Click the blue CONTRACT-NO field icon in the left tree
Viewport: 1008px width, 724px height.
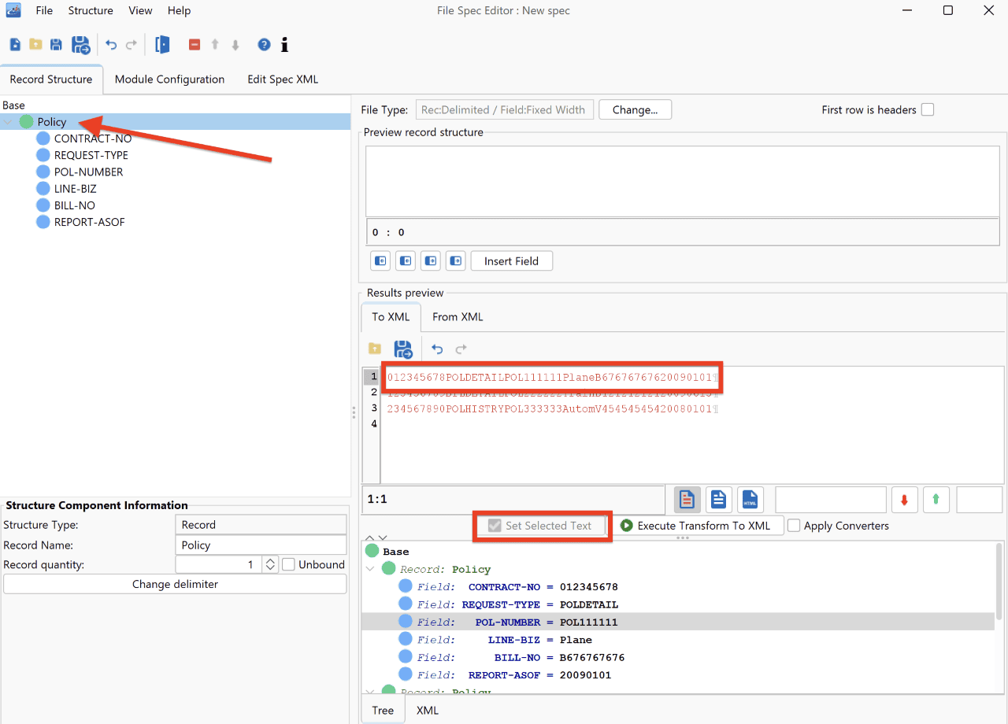coord(43,139)
